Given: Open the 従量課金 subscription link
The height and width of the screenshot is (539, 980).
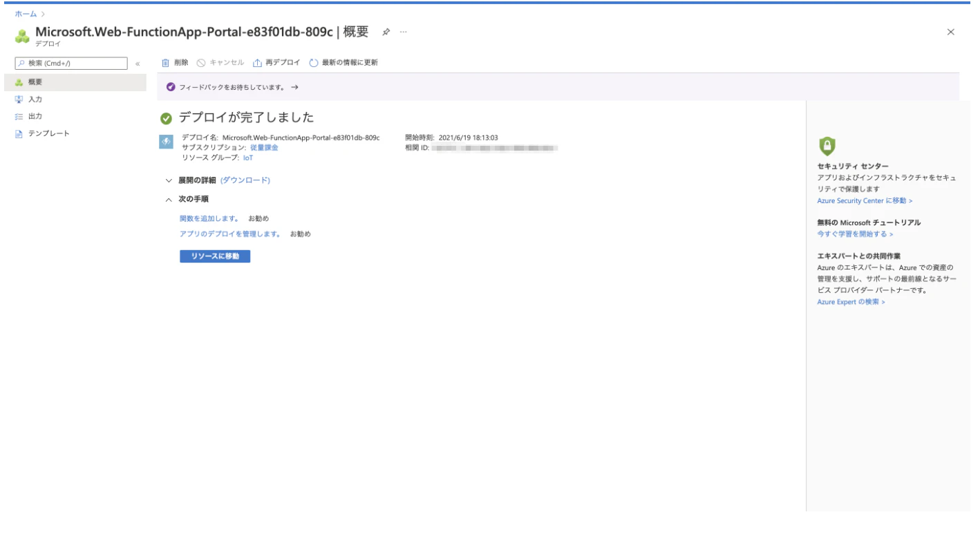Looking at the screenshot, I should coord(264,147).
